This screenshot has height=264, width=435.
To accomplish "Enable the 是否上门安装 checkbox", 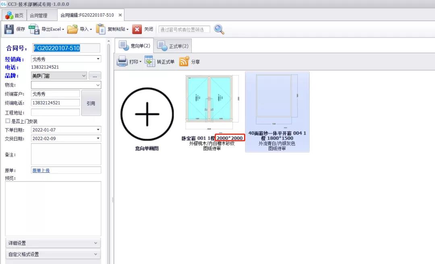I will tap(8, 121).
